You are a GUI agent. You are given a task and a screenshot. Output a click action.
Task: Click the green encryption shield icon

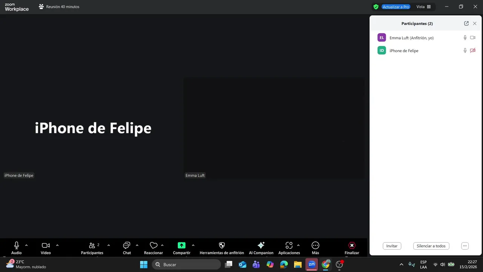376,7
